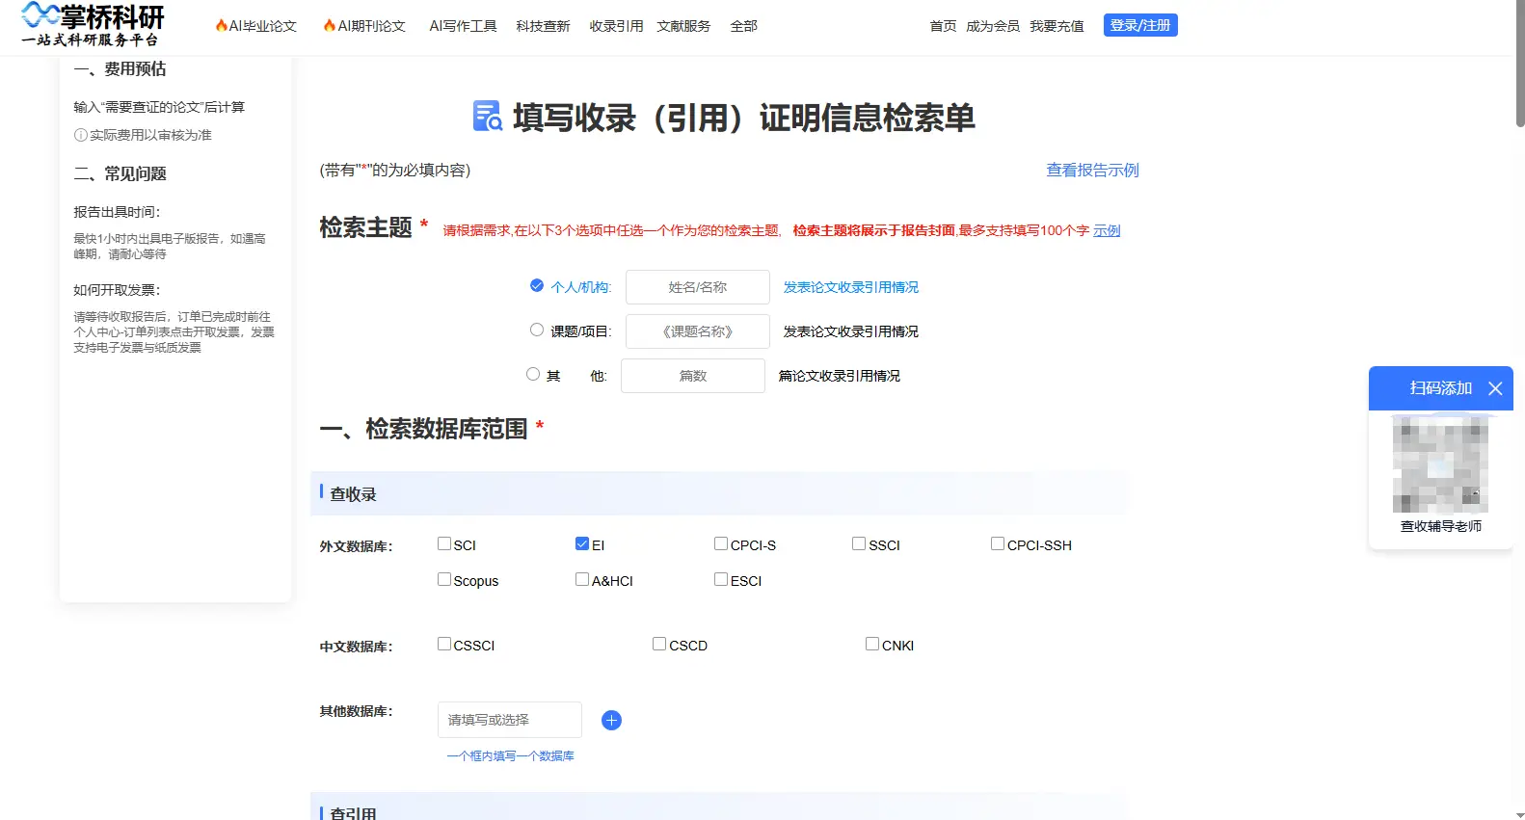Screen dimensions: 1525x820
Task: Open AI写作工具 menu item
Action: coord(463,26)
